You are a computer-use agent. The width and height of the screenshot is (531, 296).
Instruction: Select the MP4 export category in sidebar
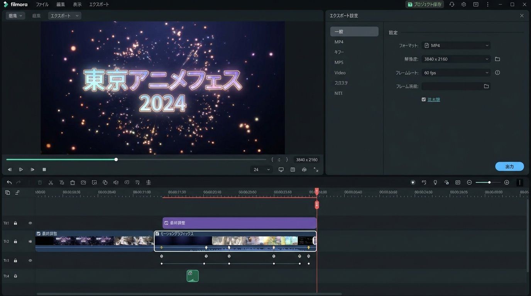pos(339,42)
